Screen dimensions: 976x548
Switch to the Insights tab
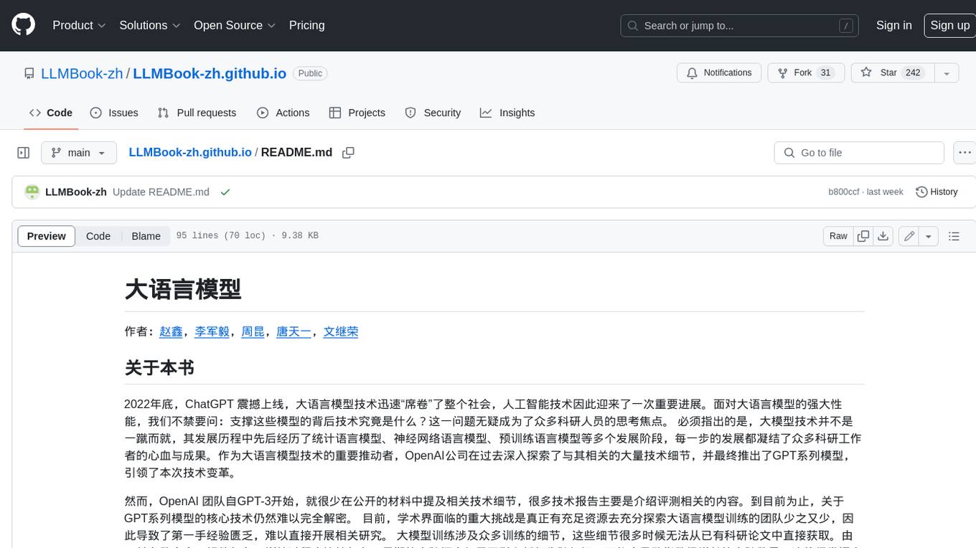[x=507, y=113]
